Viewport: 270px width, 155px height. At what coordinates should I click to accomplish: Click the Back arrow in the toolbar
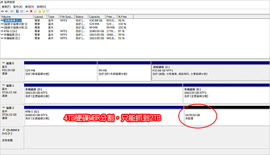(x=2, y=11)
